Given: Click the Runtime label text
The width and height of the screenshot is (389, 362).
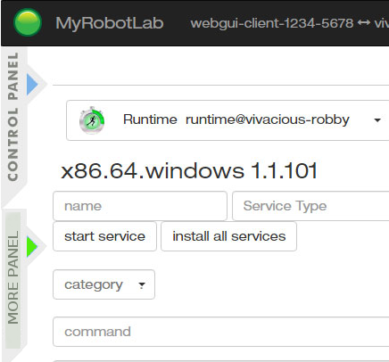Looking at the screenshot, I should pyautogui.click(x=150, y=119).
